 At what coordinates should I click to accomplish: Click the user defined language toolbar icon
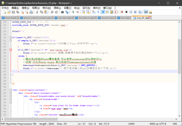click(107, 12)
